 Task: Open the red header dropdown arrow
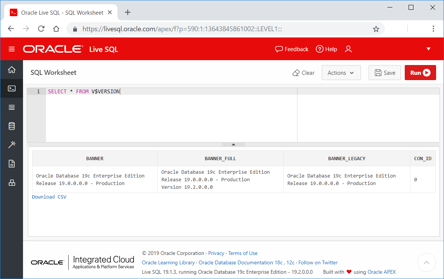[428, 49]
